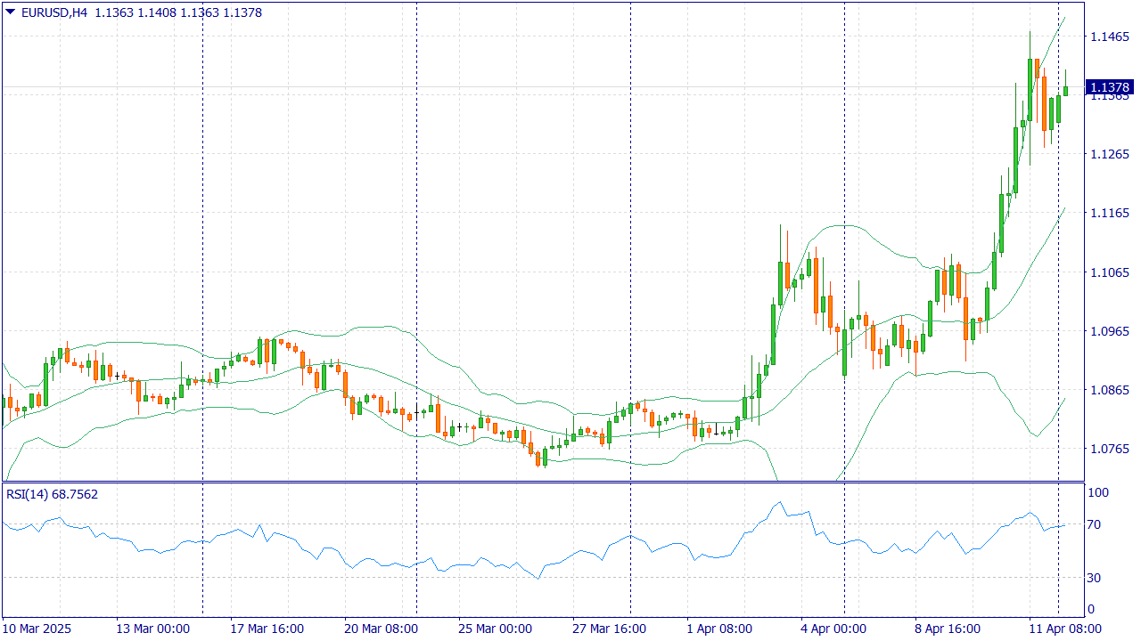Screen dimensions: 1141x641
Task: Click the RSI 30 level label
Action: pos(1096,578)
